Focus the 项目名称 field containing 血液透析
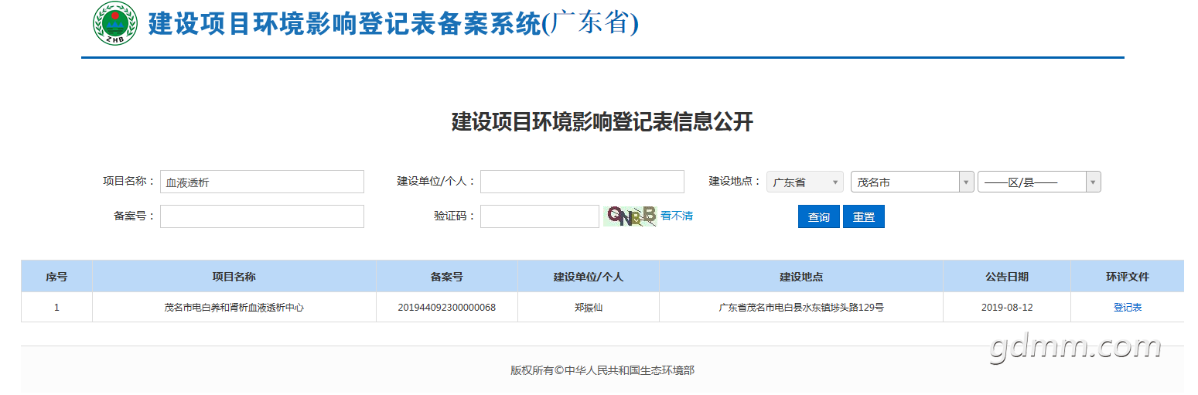The height and width of the screenshot is (395, 1198). point(262,182)
